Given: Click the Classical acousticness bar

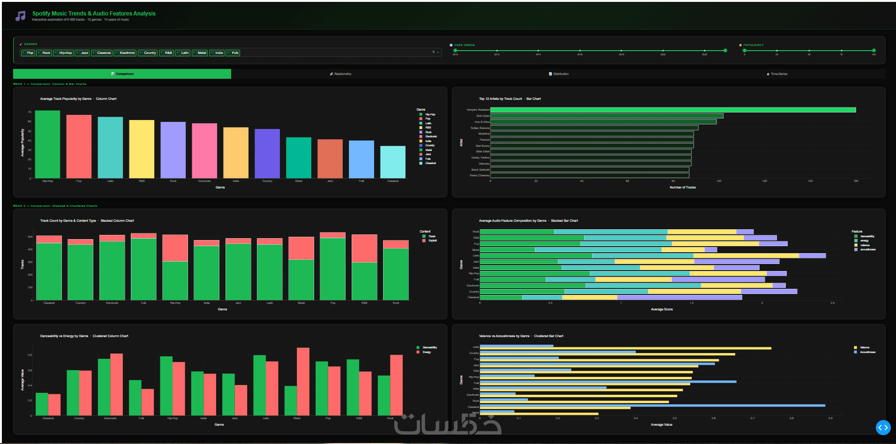Looking at the screenshot, I should click(x=652, y=406).
